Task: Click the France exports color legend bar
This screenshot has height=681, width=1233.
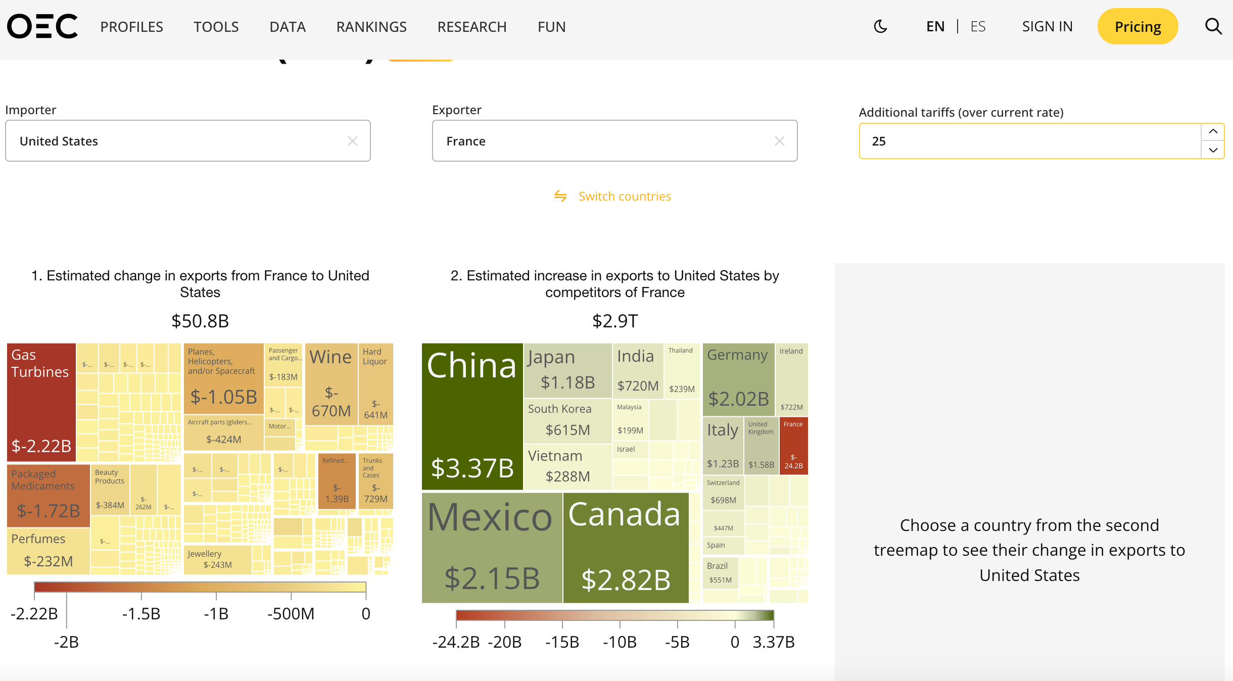Action: pos(200,587)
